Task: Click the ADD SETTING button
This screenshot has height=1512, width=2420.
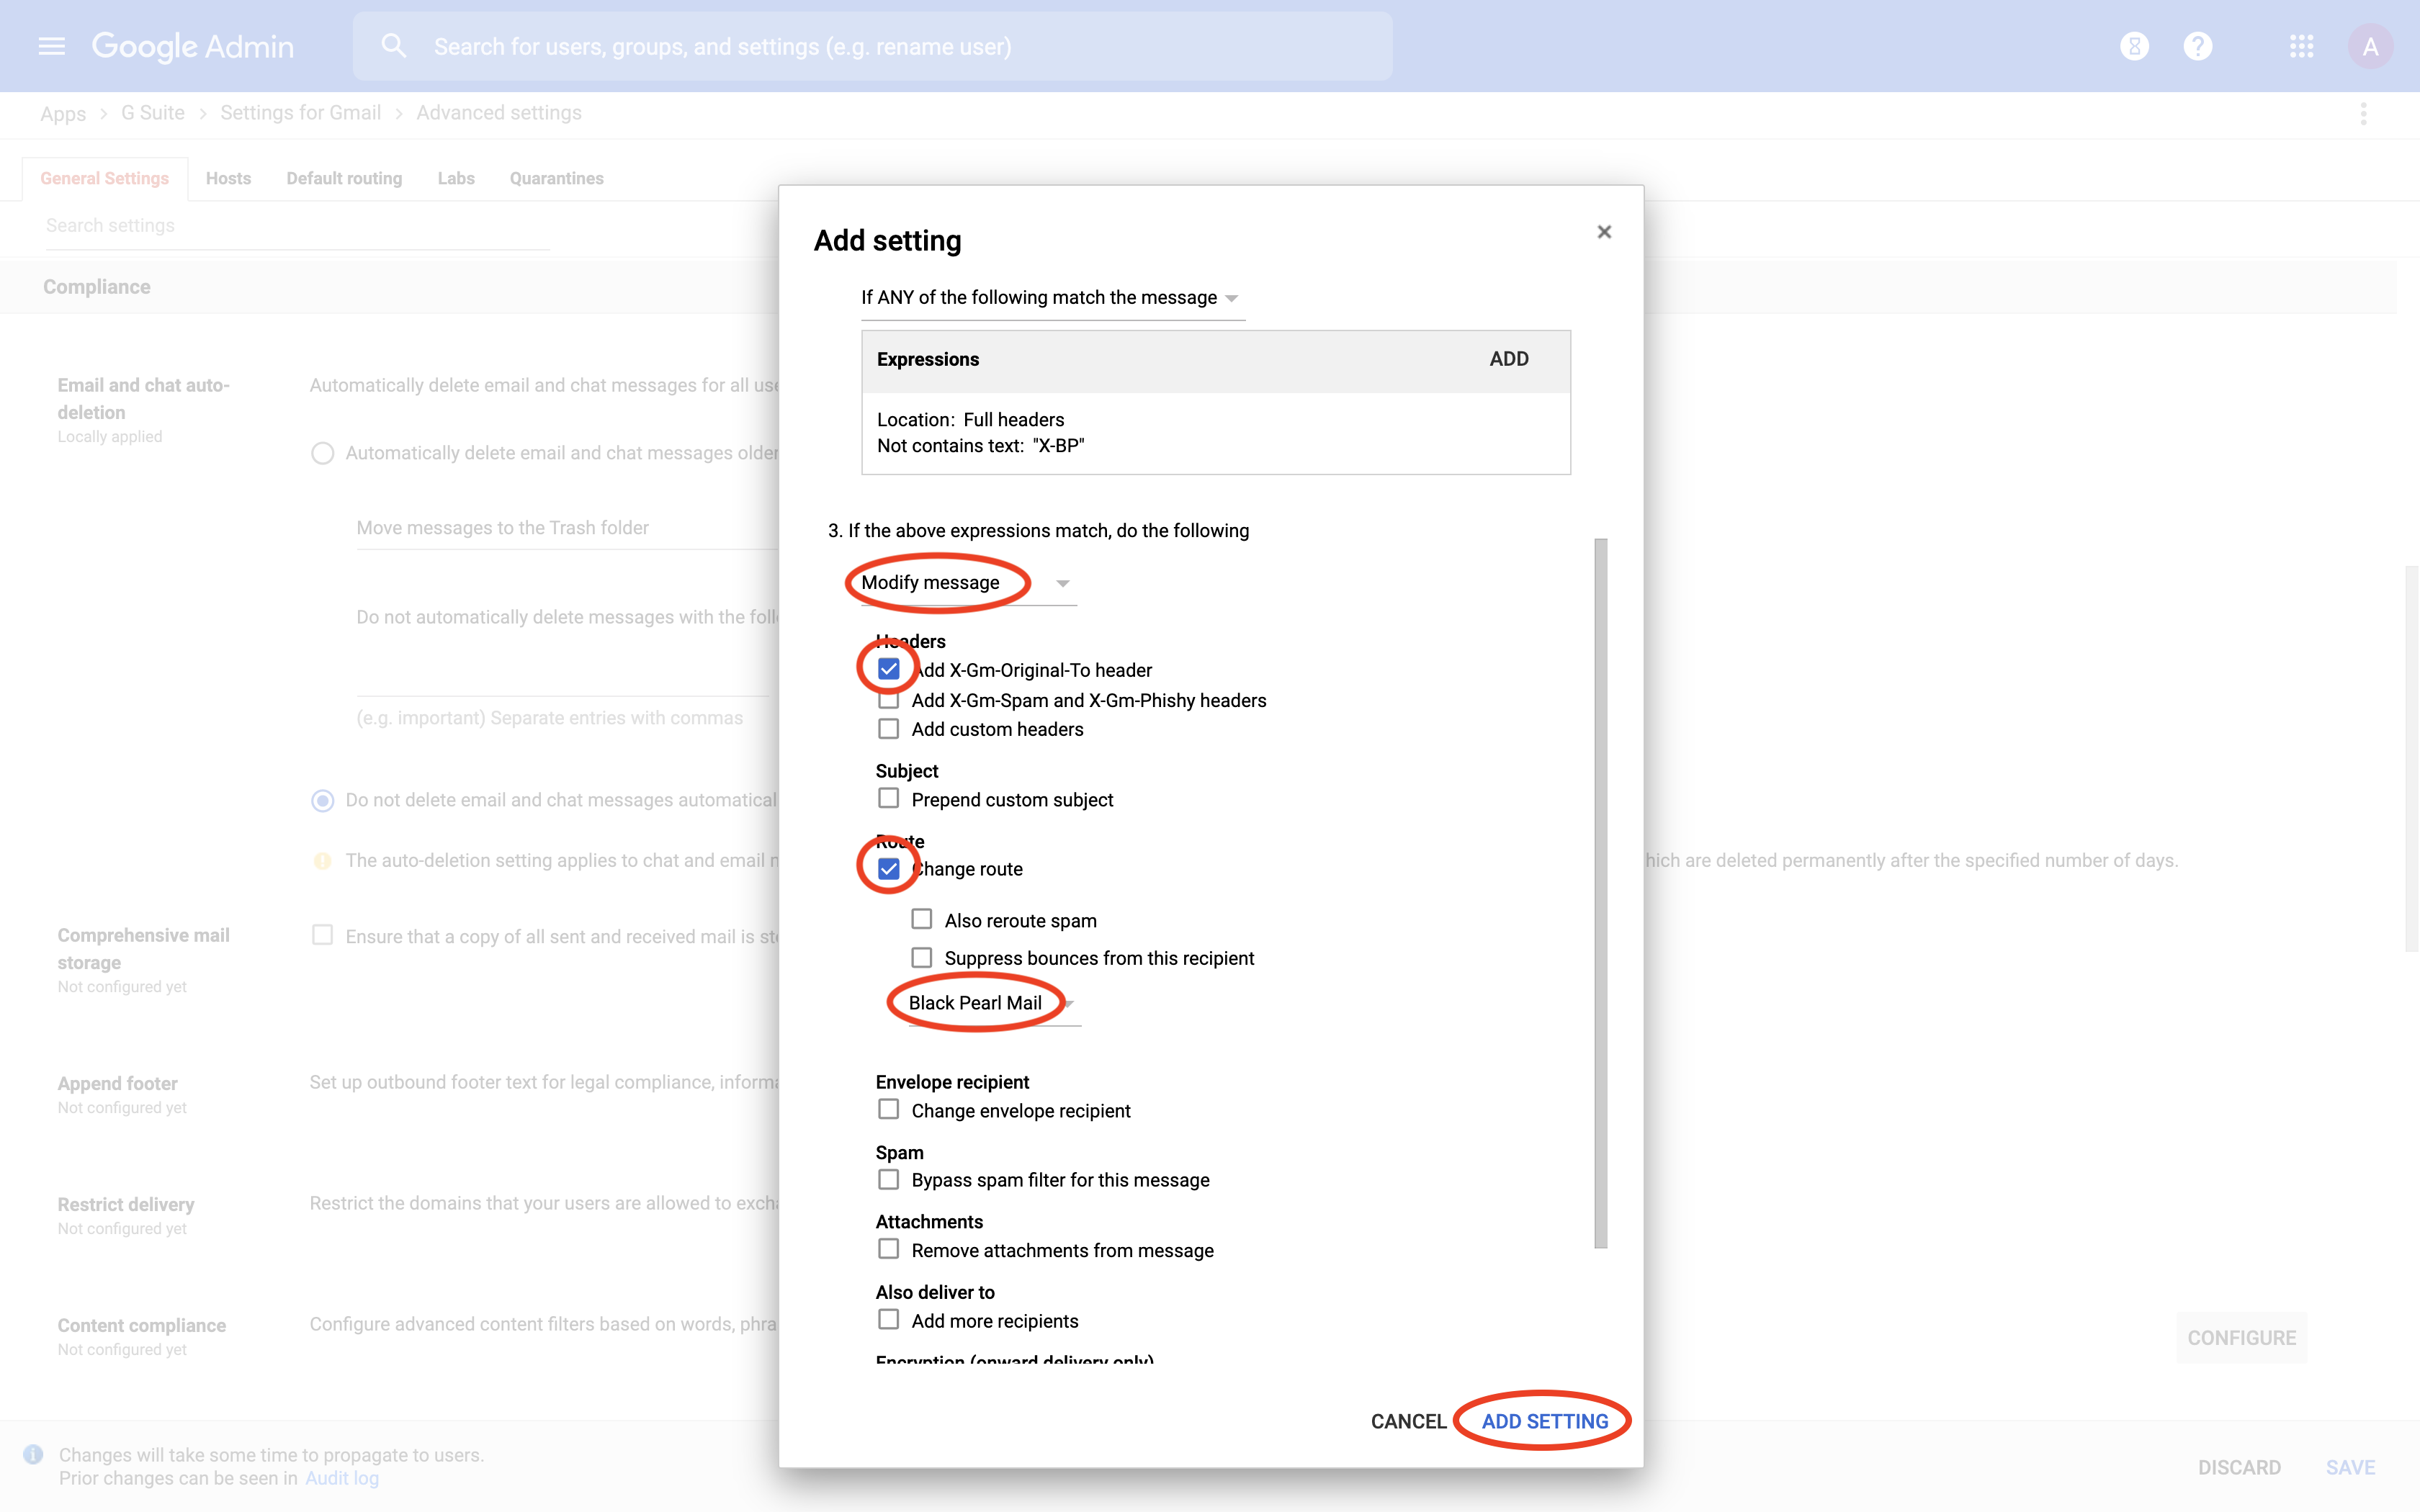Action: click(1544, 1421)
